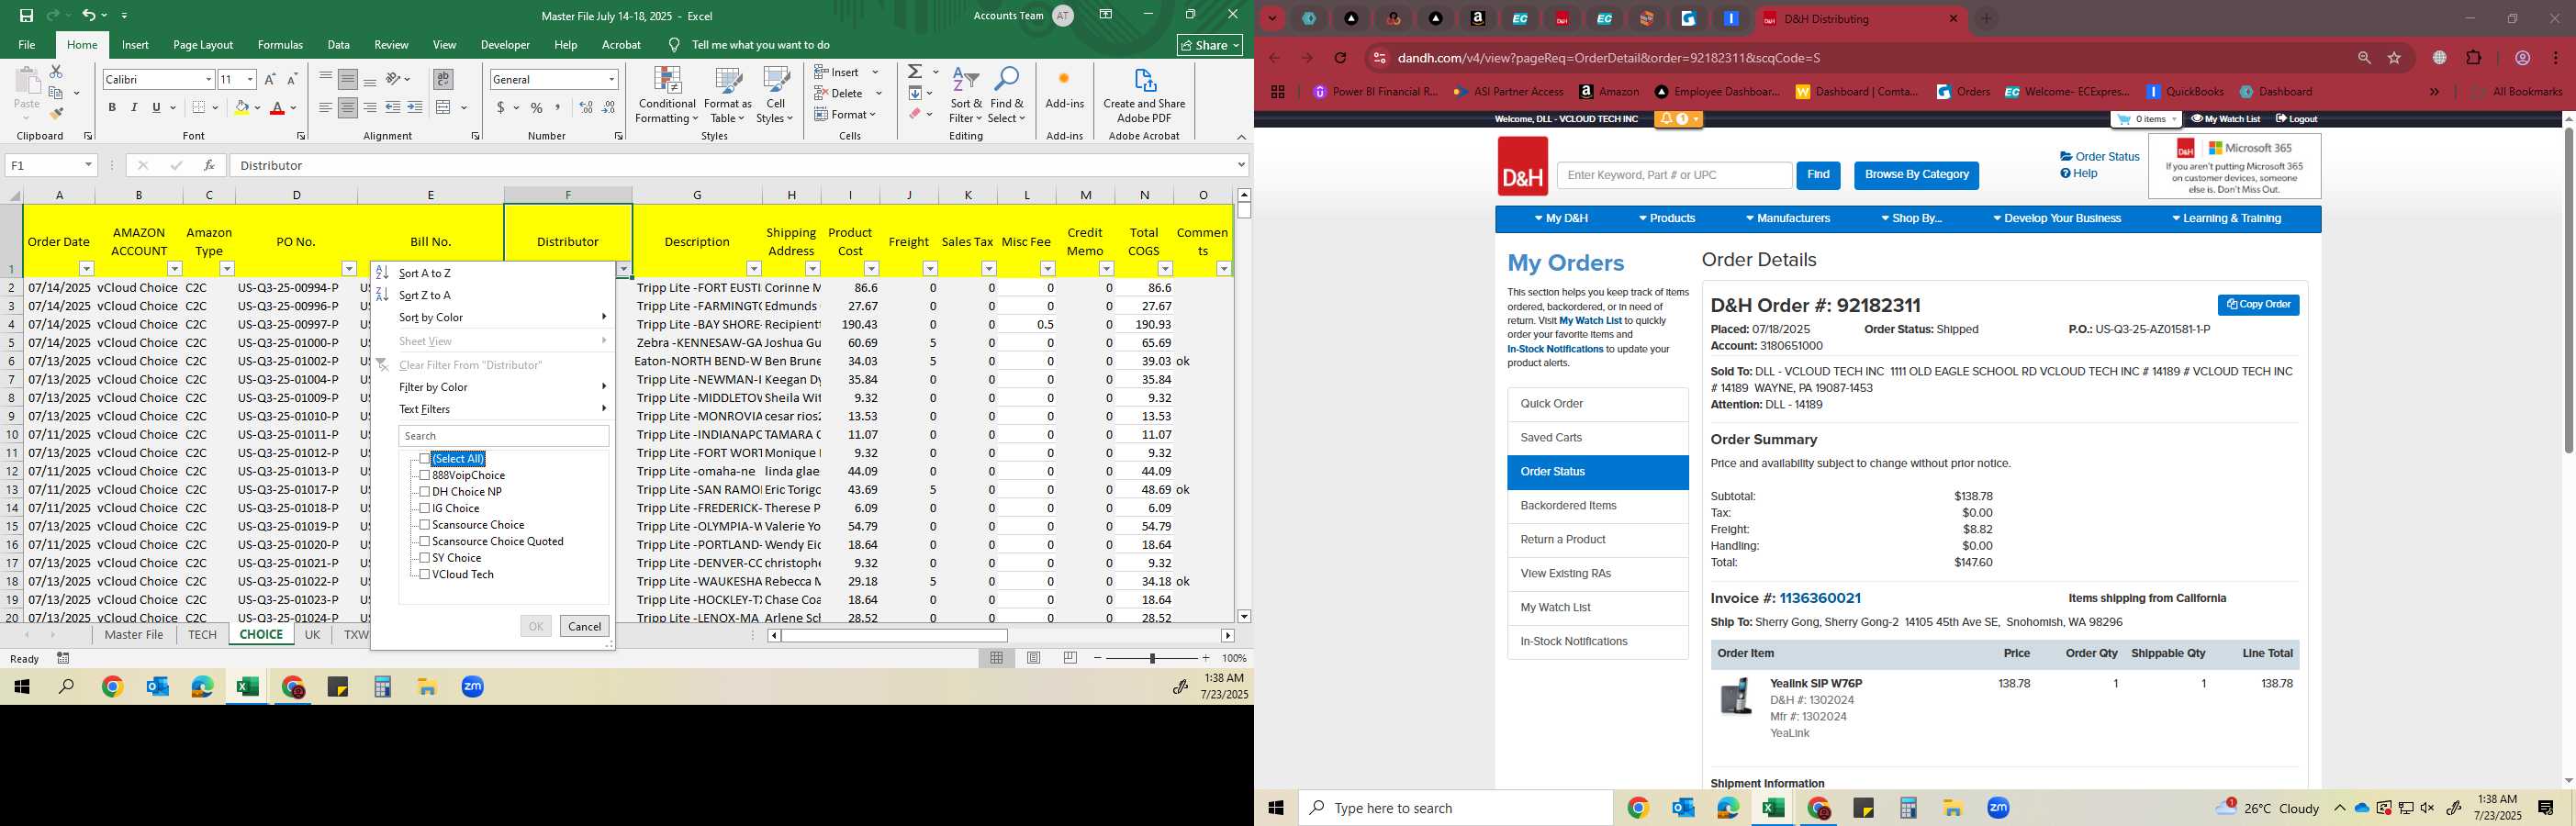Switch to the Master File sheet tab

pyautogui.click(x=134, y=635)
